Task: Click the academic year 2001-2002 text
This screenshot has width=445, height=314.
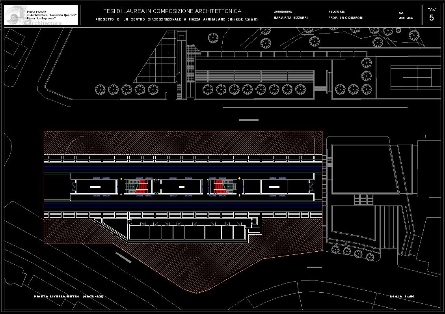Action: pos(406,18)
